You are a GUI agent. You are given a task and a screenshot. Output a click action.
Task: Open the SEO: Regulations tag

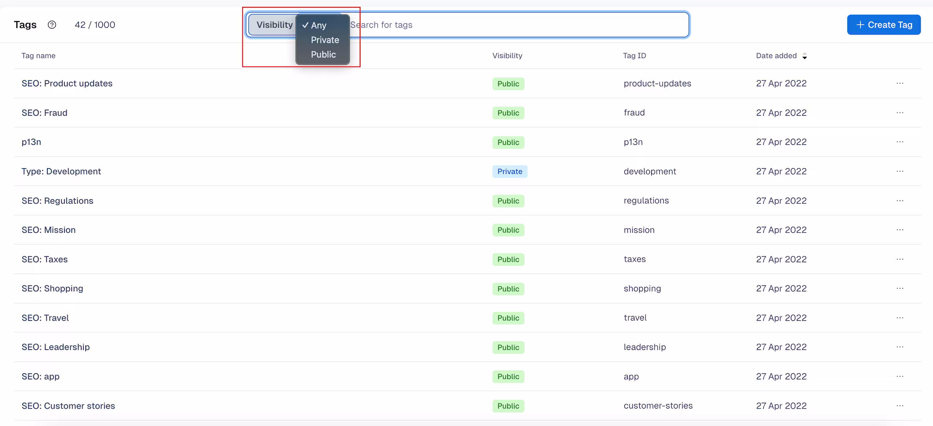click(57, 201)
